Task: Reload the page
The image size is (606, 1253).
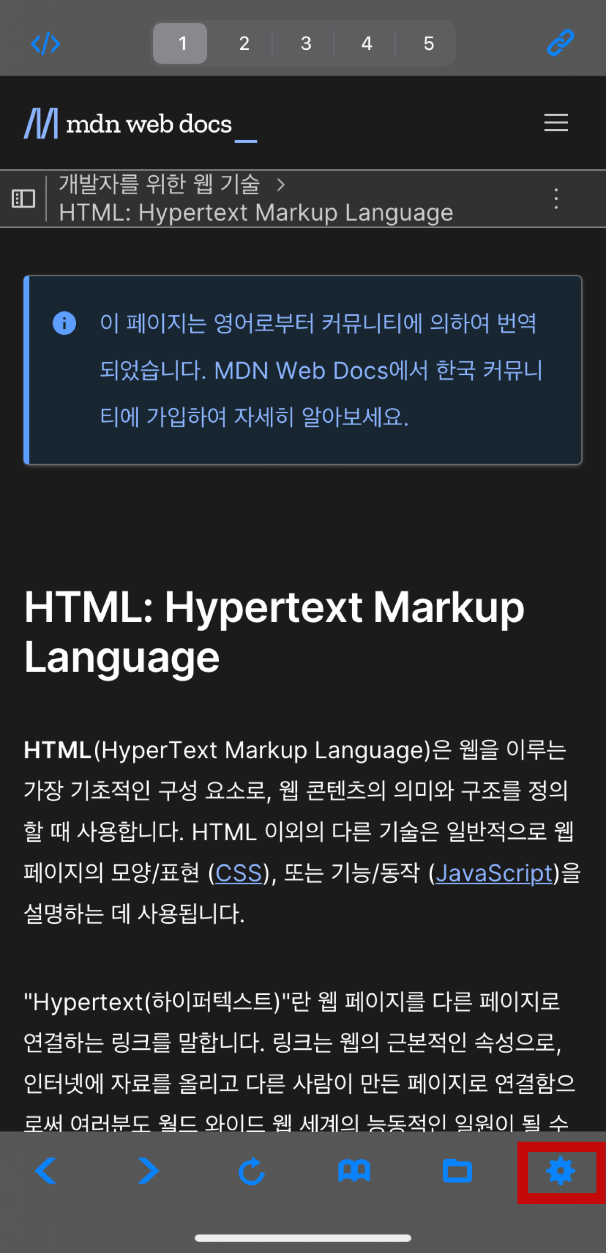Action: click(251, 1171)
